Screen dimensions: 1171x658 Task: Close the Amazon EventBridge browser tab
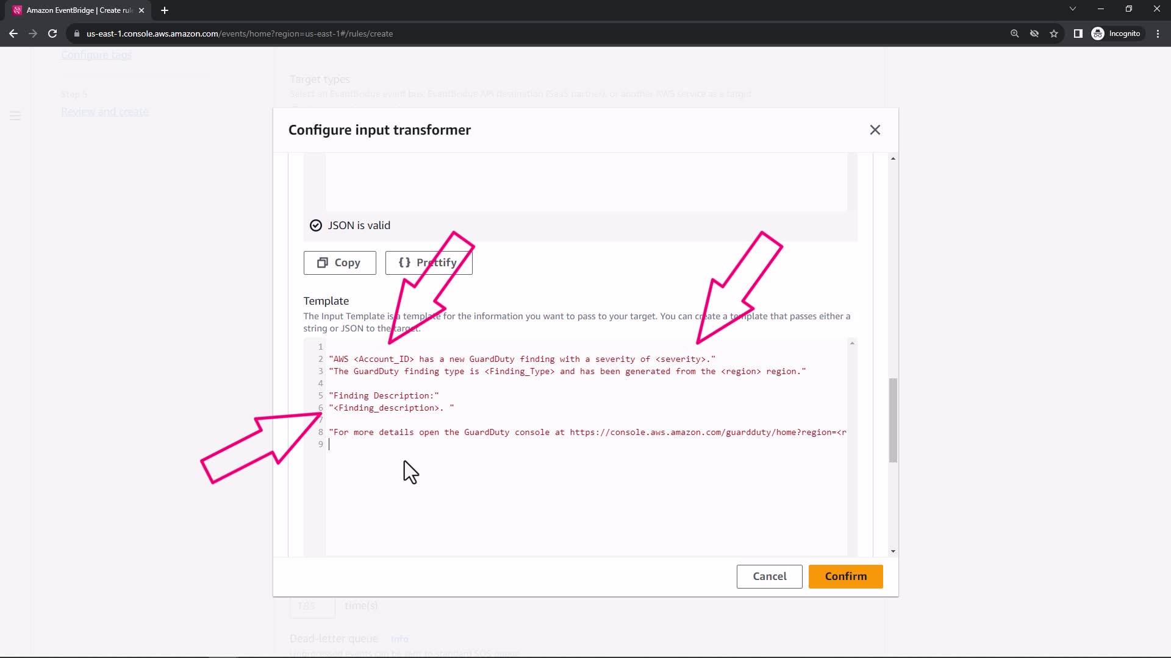(141, 10)
